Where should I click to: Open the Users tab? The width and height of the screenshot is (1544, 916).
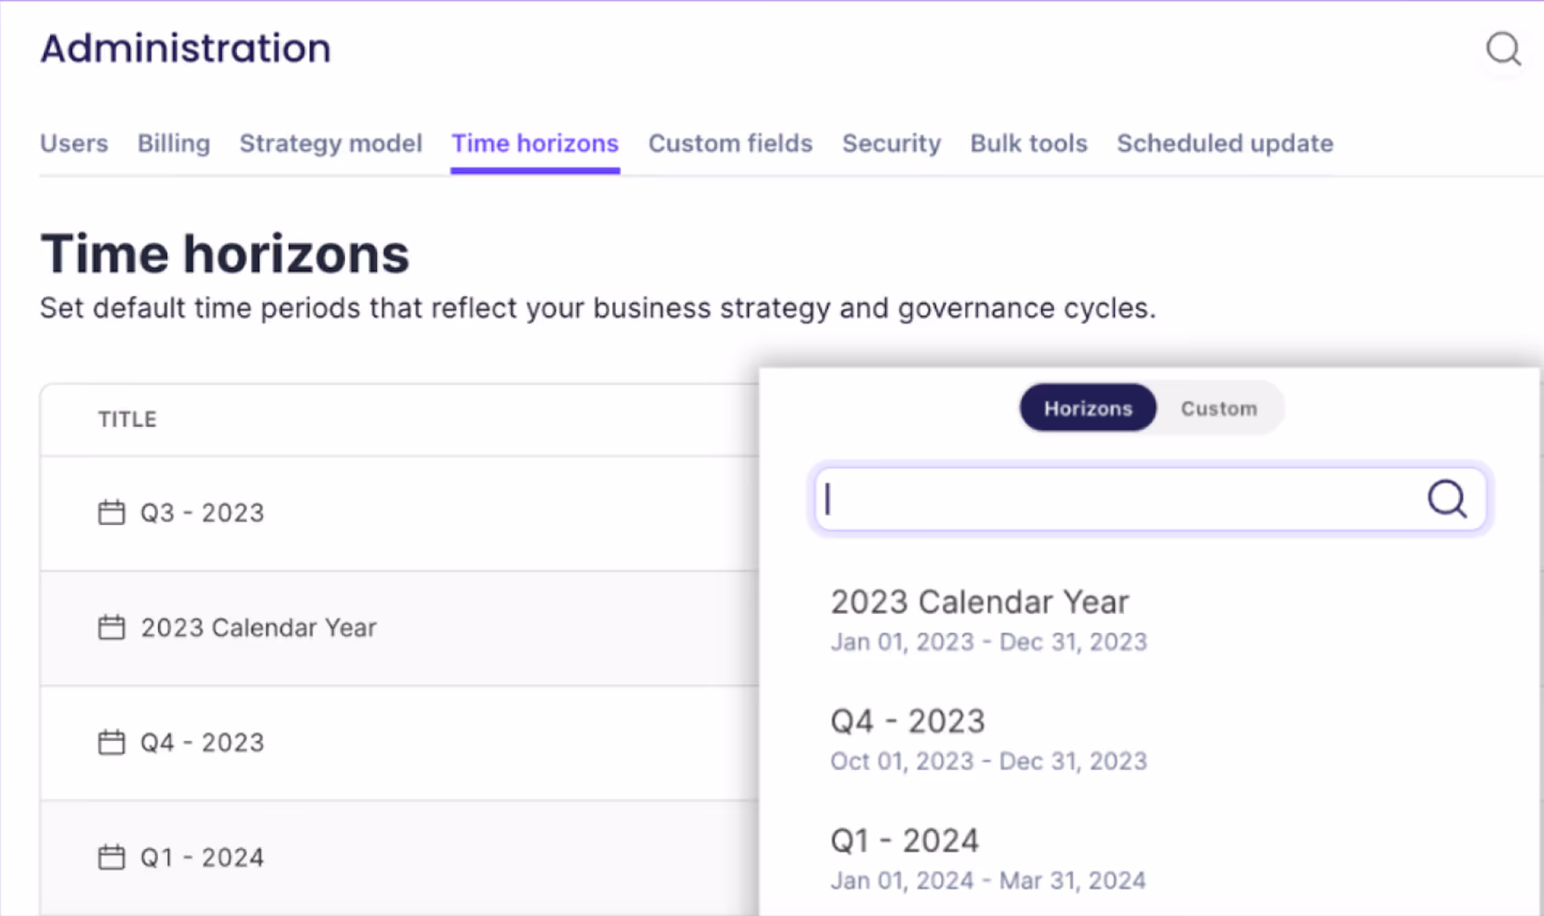coord(74,144)
